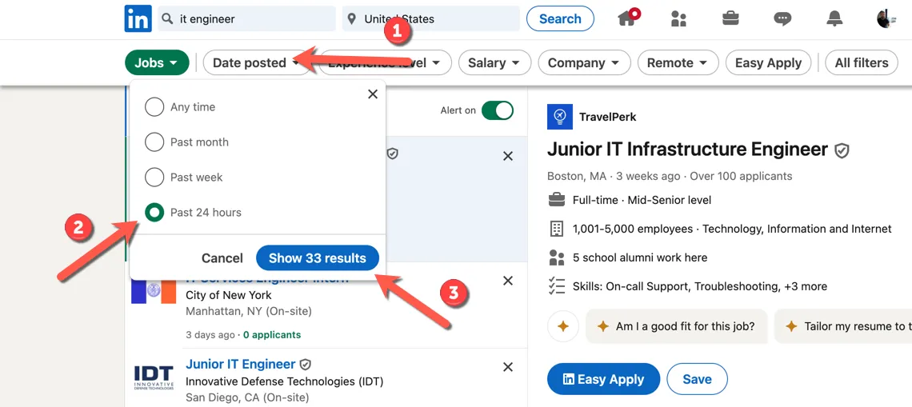The width and height of the screenshot is (912, 407).
Task: Click the IDT company logo thumbnail
Action: pos(154,377)
